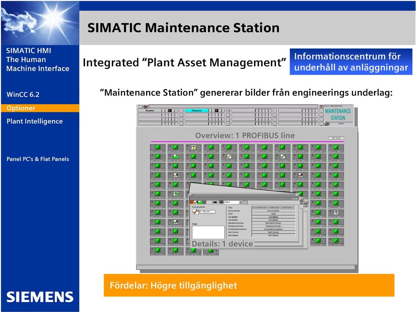416x312 pixels.
Task: Click inside the Notiz text area
Action: pos(208,232)
